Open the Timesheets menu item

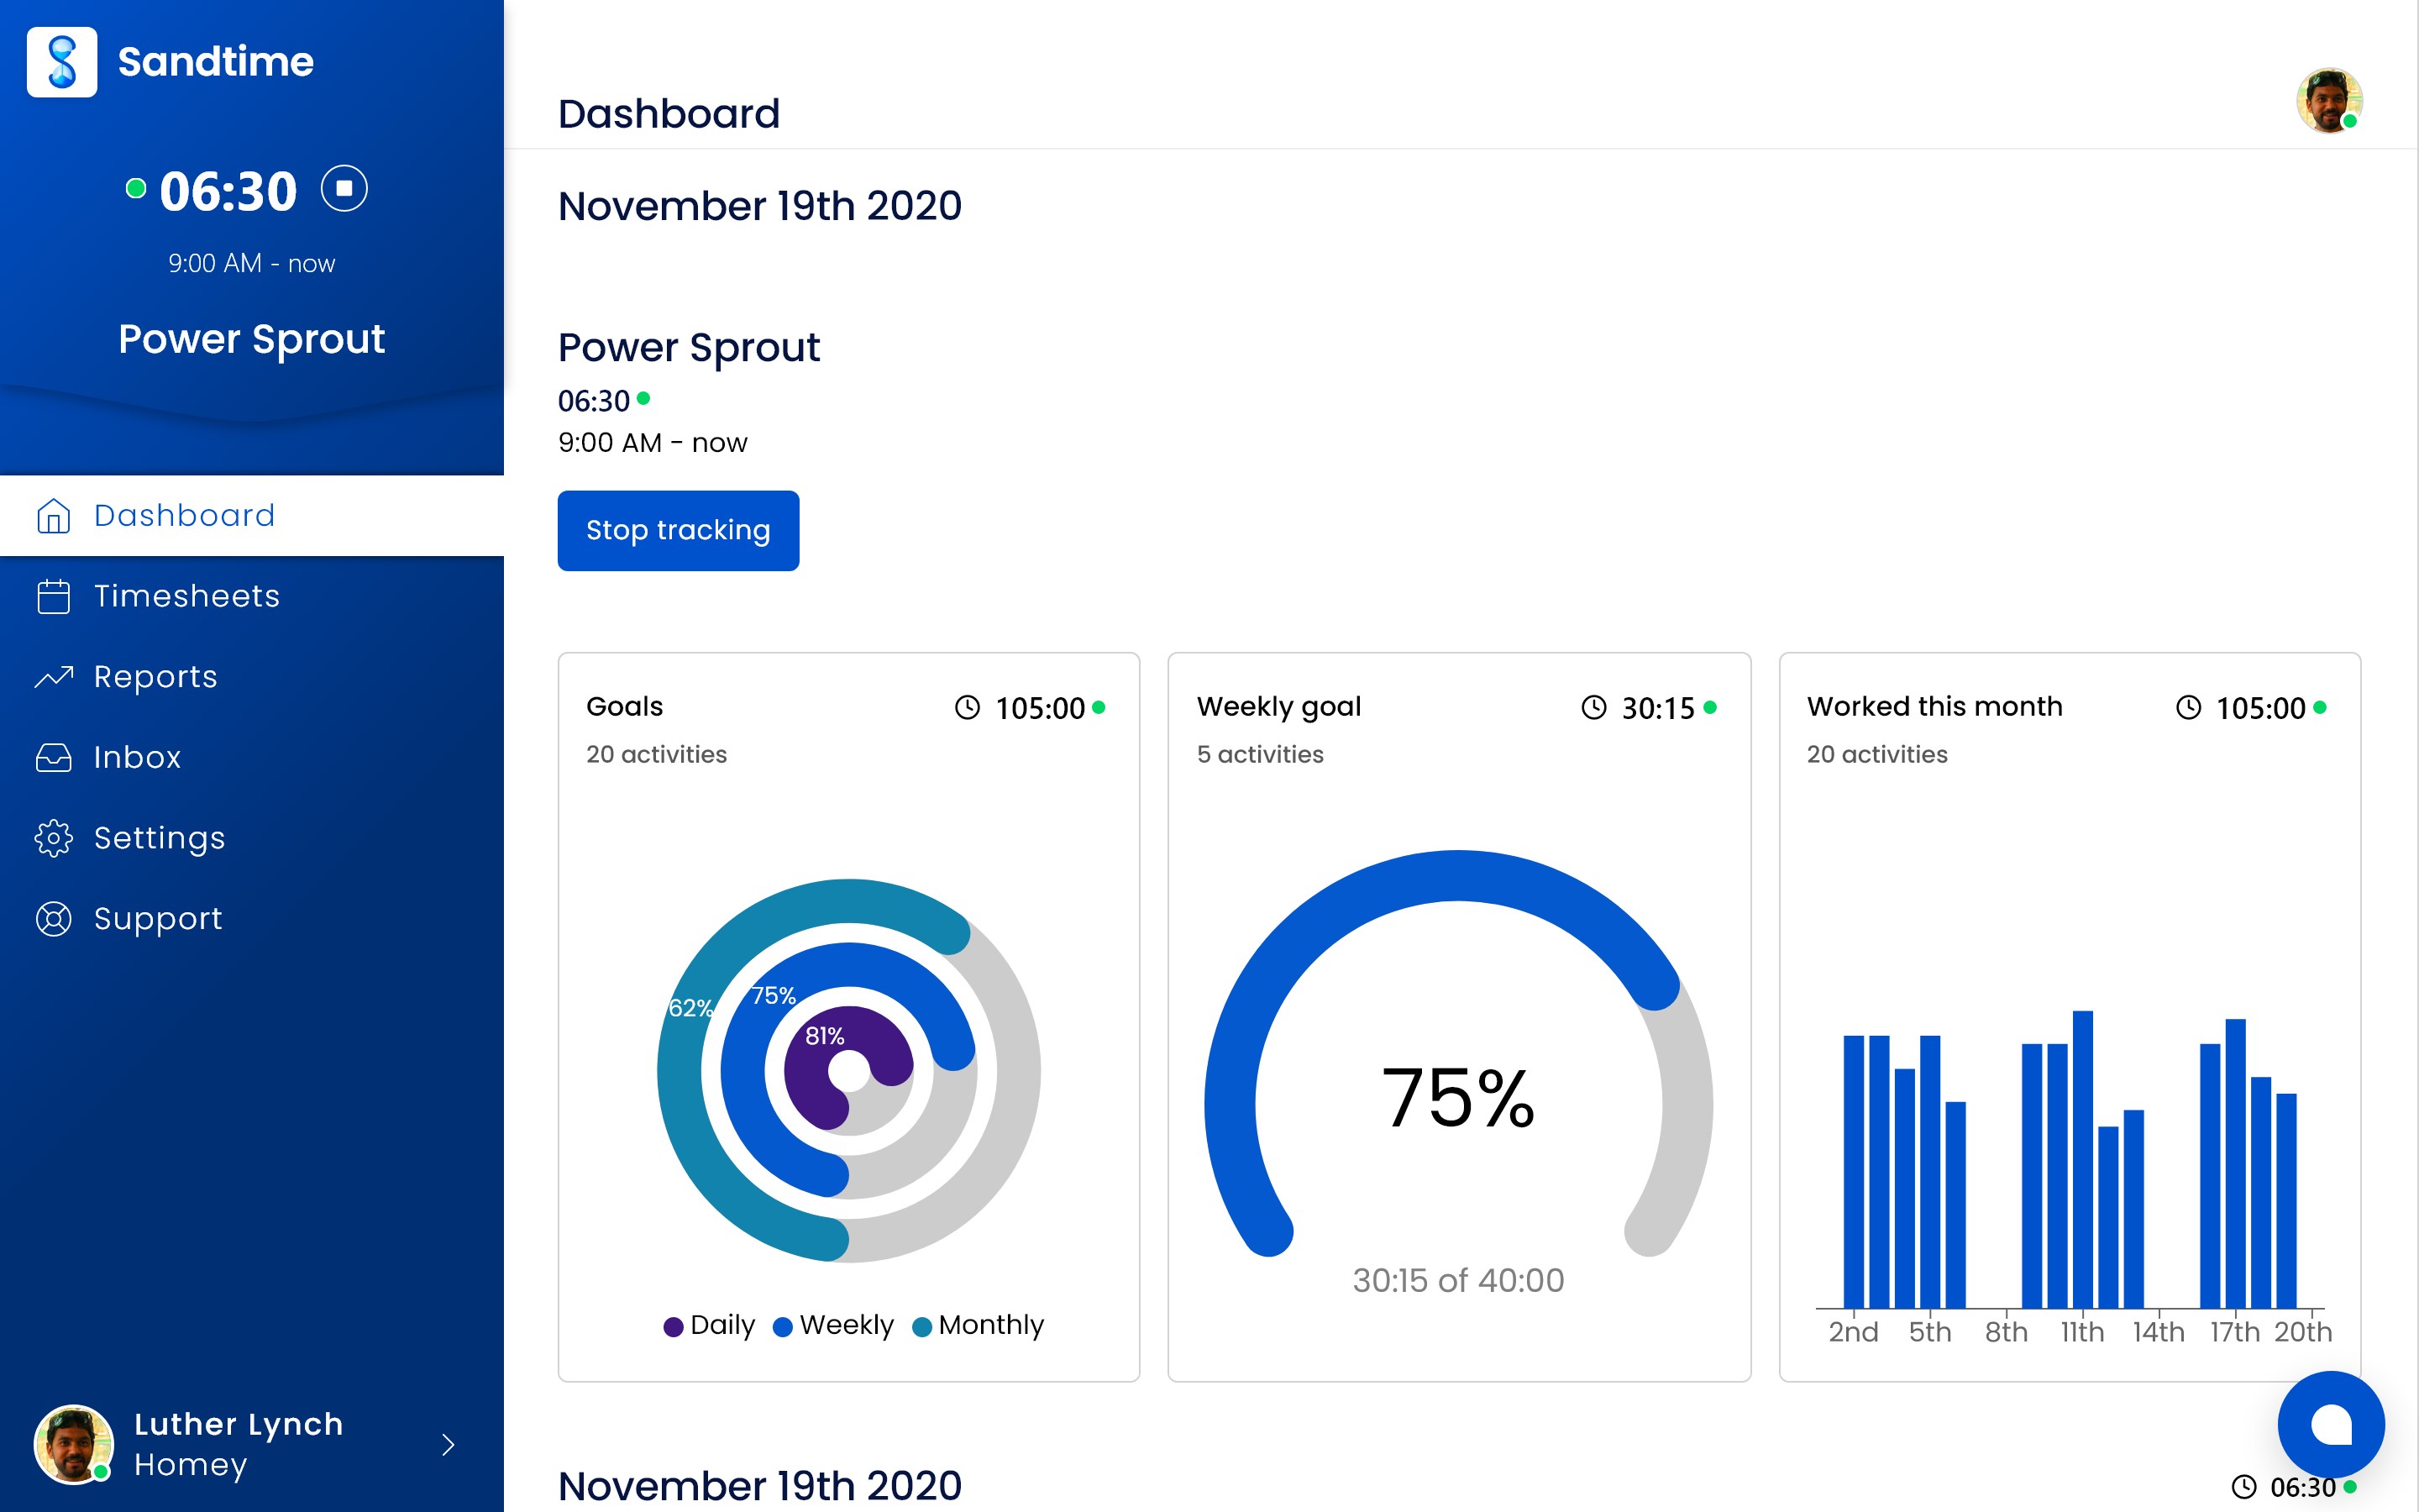click(187, 597)
